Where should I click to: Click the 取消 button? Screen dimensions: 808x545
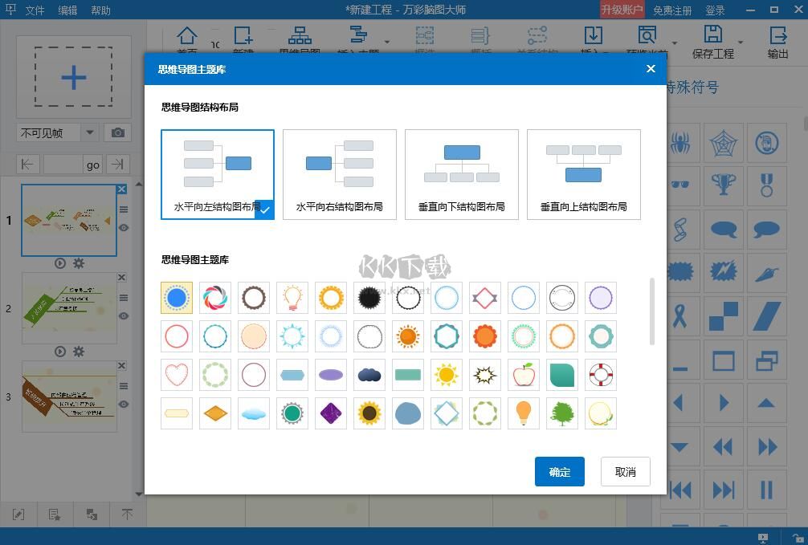[626, 471]
